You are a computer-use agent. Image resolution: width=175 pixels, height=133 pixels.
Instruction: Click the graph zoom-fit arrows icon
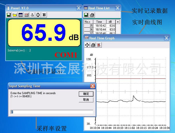click(x=87, y=45)
